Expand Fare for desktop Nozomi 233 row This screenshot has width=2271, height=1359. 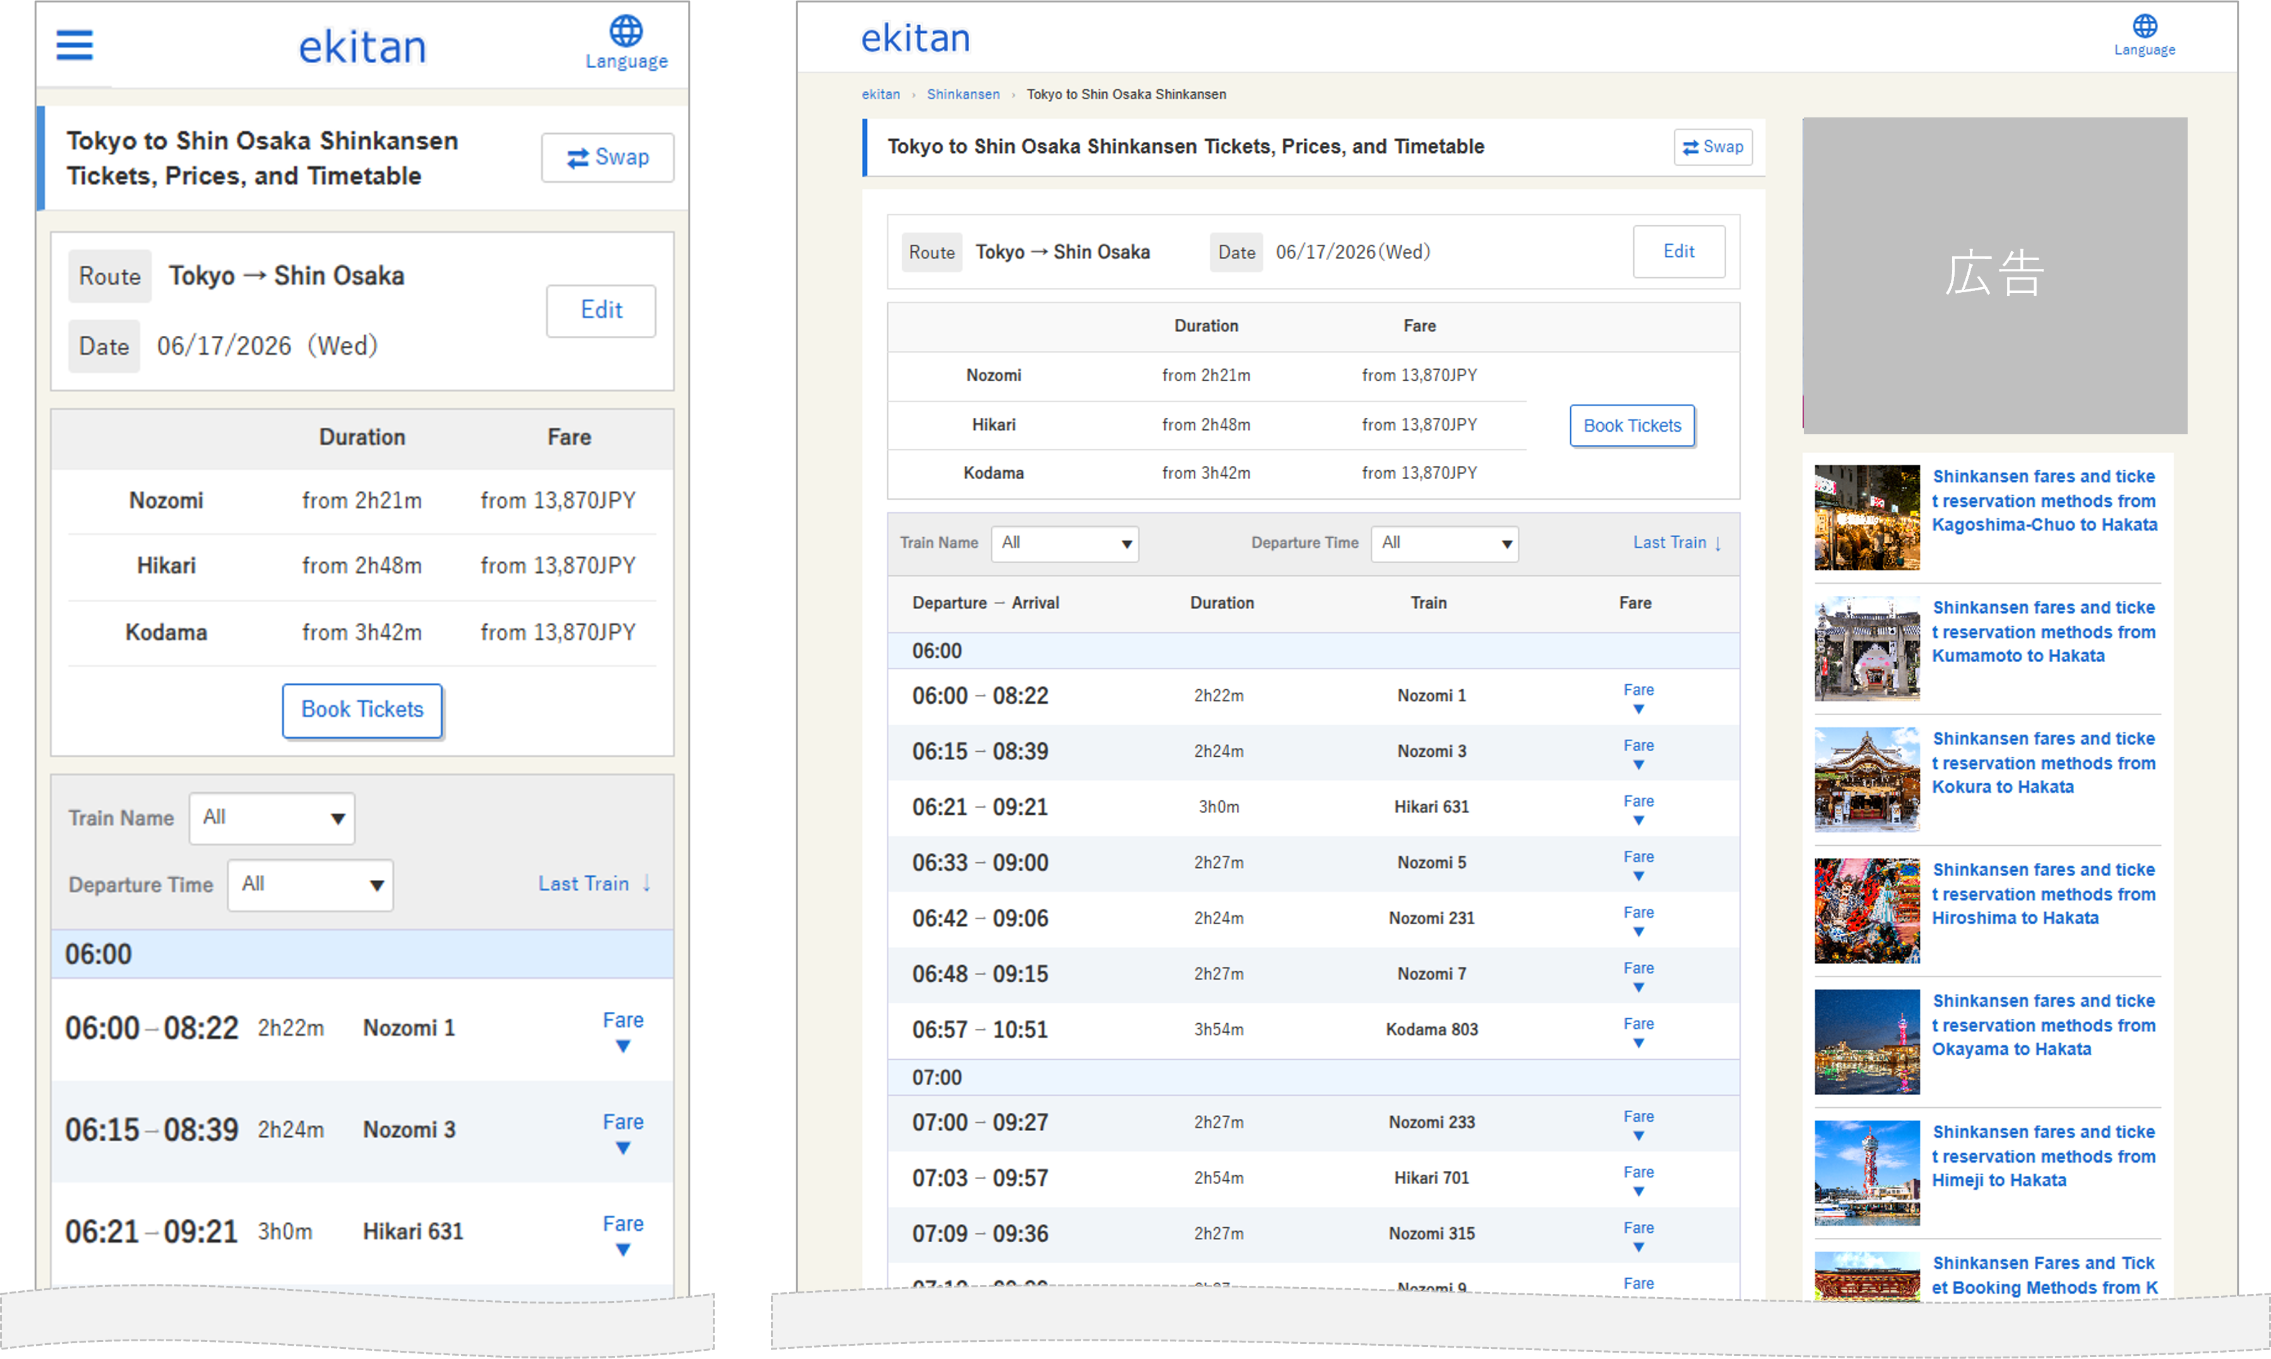click(x=1638, y=1125)
